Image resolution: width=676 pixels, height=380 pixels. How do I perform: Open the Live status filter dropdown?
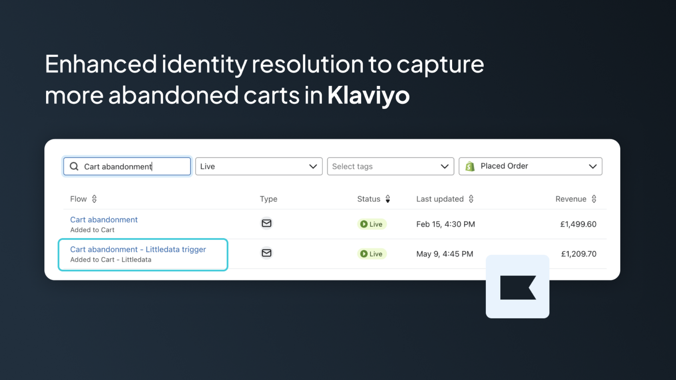click(259, 166)
